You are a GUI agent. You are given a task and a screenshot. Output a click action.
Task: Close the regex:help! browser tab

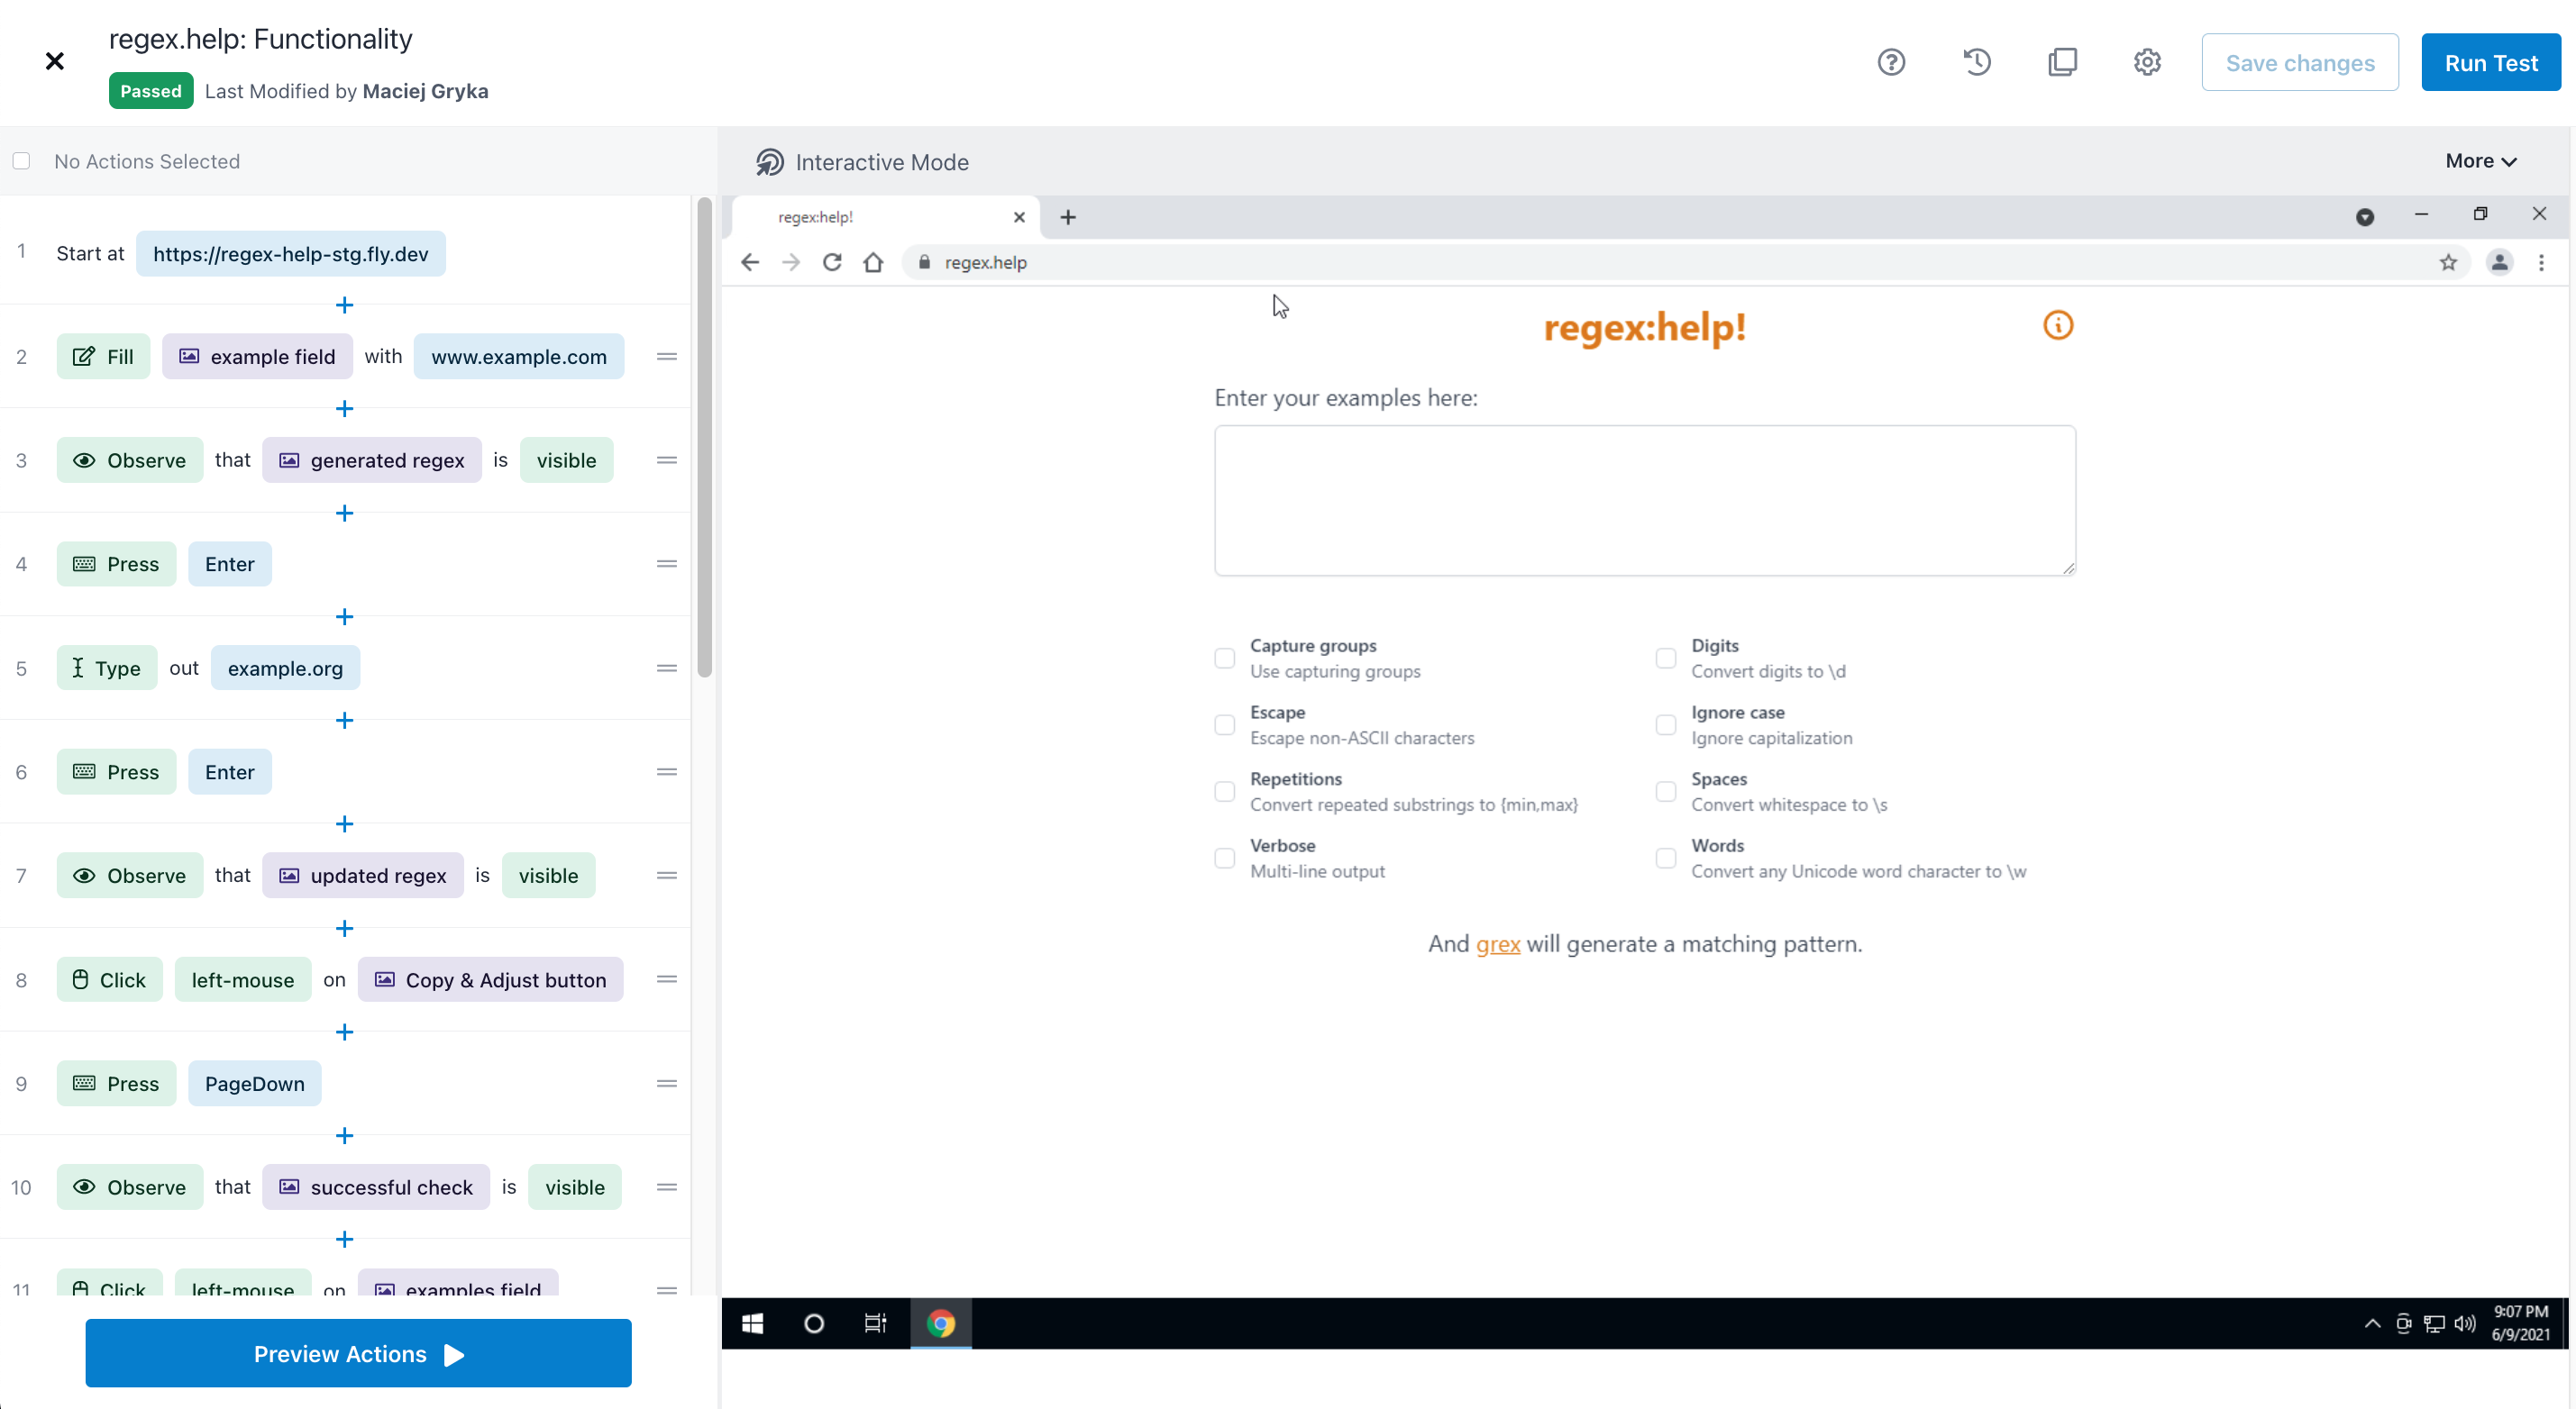1019,217
